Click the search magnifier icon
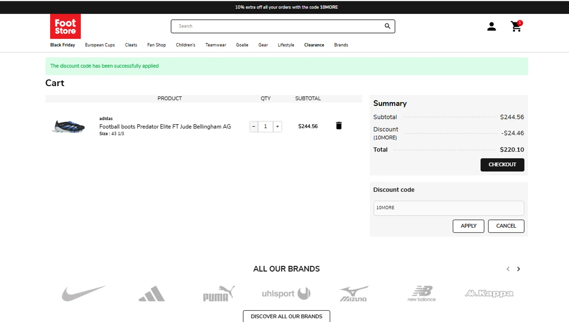569x322 pixels. coord(387,26)
